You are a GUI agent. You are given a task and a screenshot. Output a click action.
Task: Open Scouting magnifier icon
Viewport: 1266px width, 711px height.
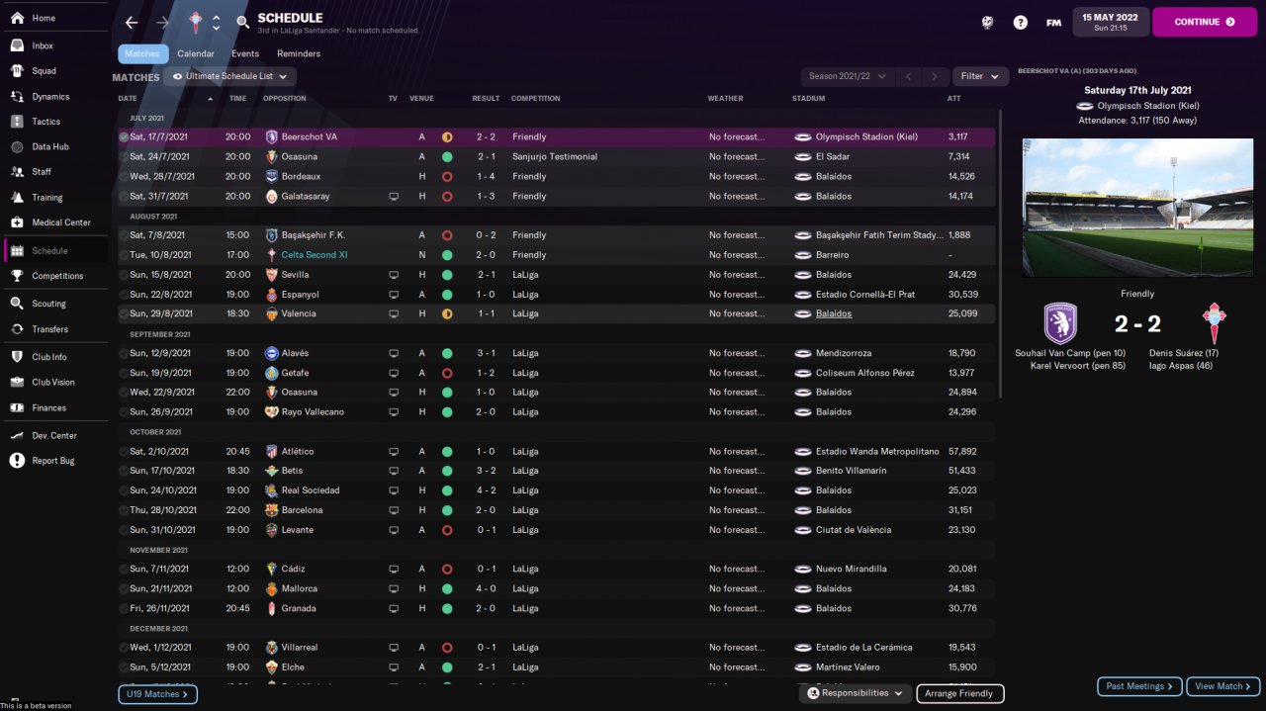[17, 304]
